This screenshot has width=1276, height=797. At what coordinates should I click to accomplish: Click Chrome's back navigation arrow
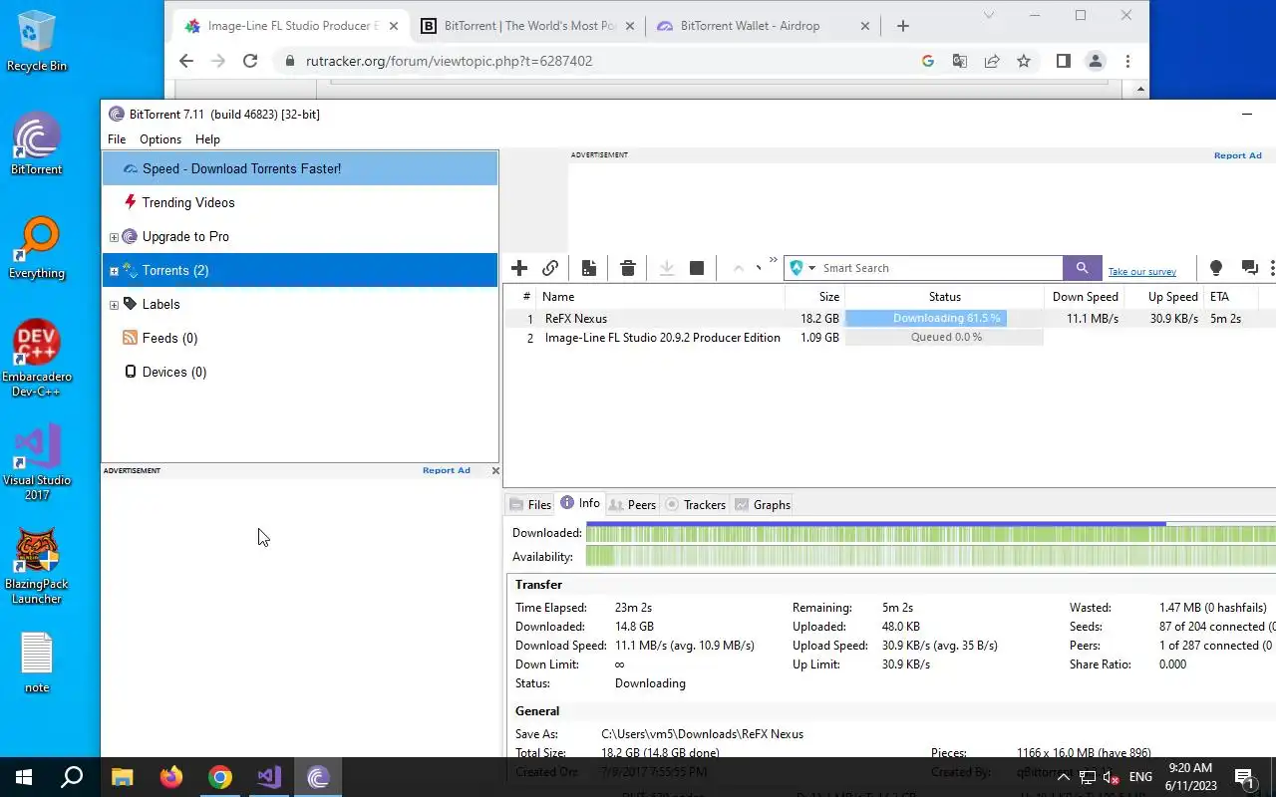coord(186,61)
